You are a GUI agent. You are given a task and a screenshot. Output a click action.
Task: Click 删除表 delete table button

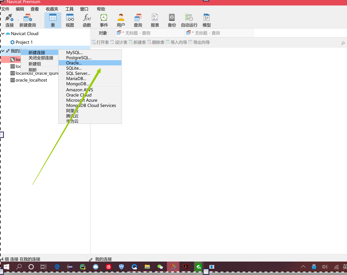click(156, 42)
